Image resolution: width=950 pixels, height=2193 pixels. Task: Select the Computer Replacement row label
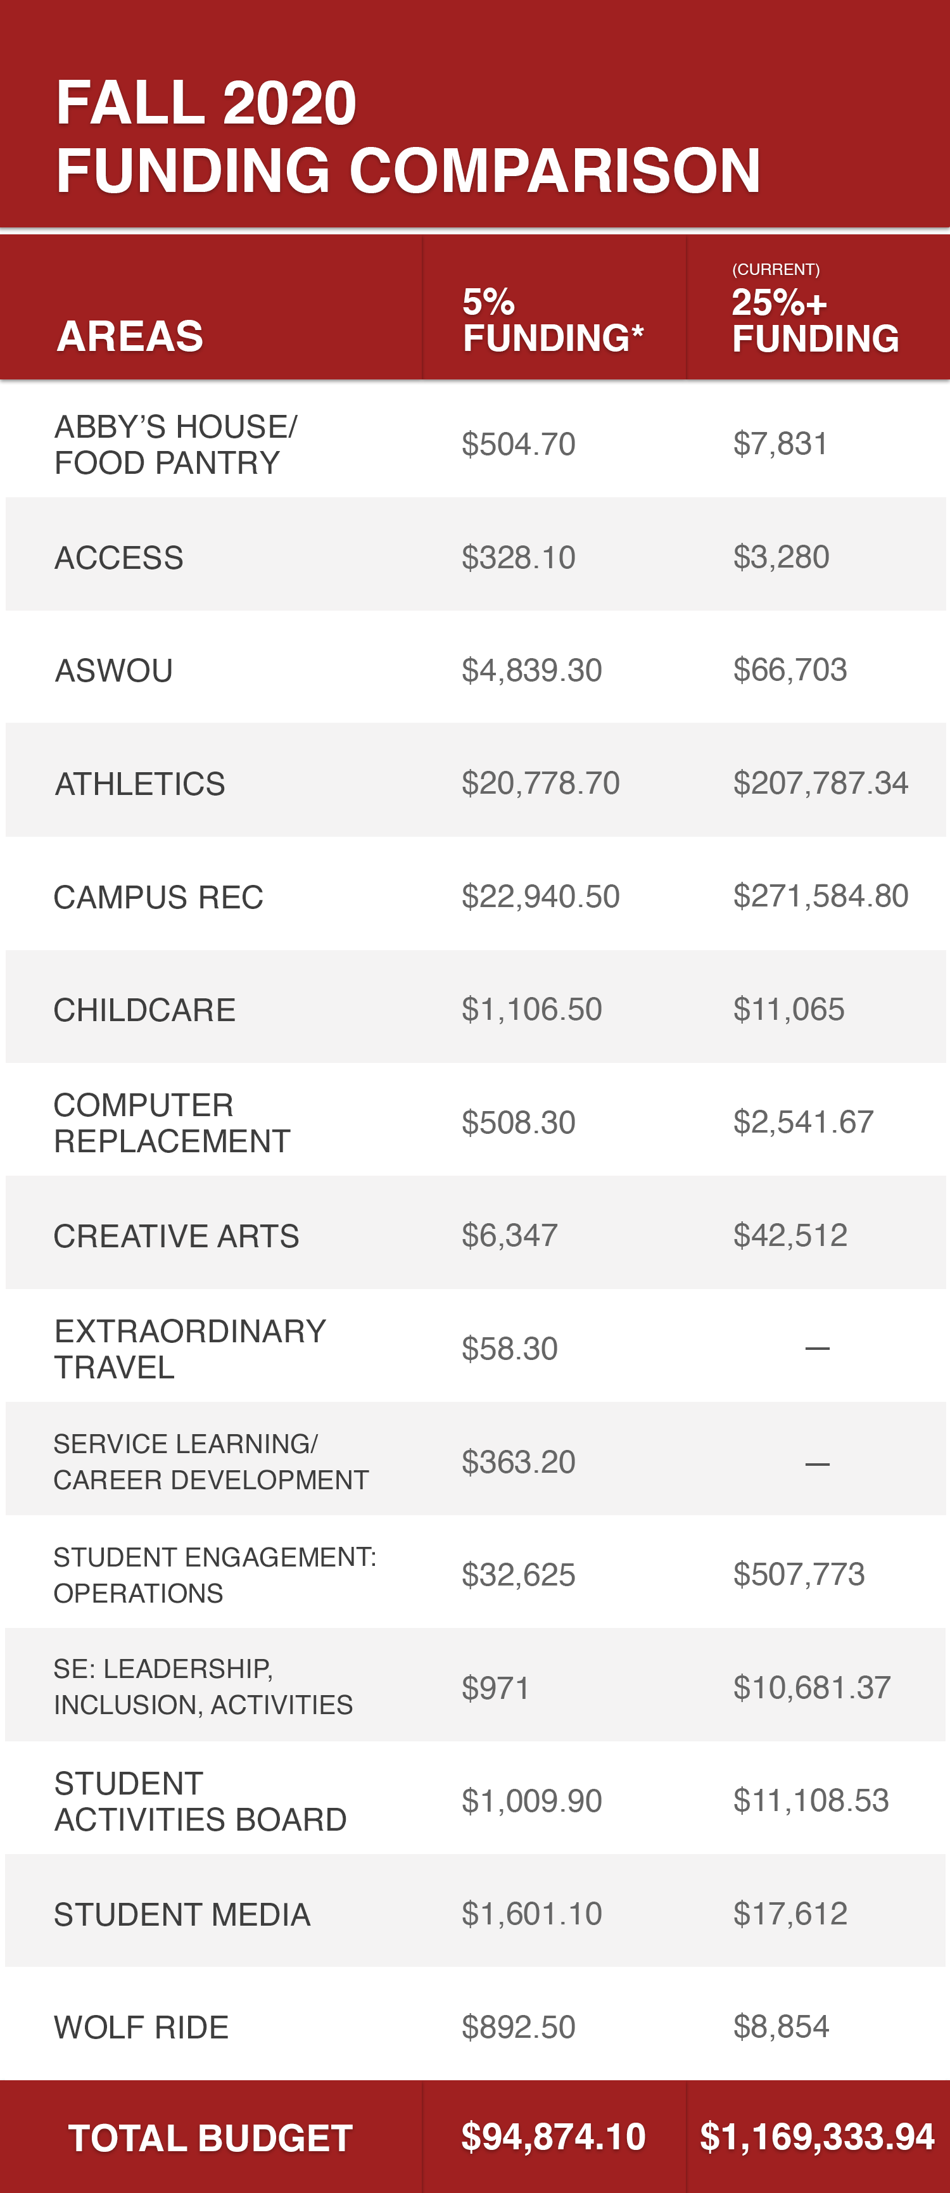click(172, 1123)
